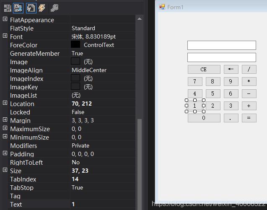Select the 2 button on Form1
This screenshot has width=267, height=210.
pyautogui.click(x=213, y=106)
